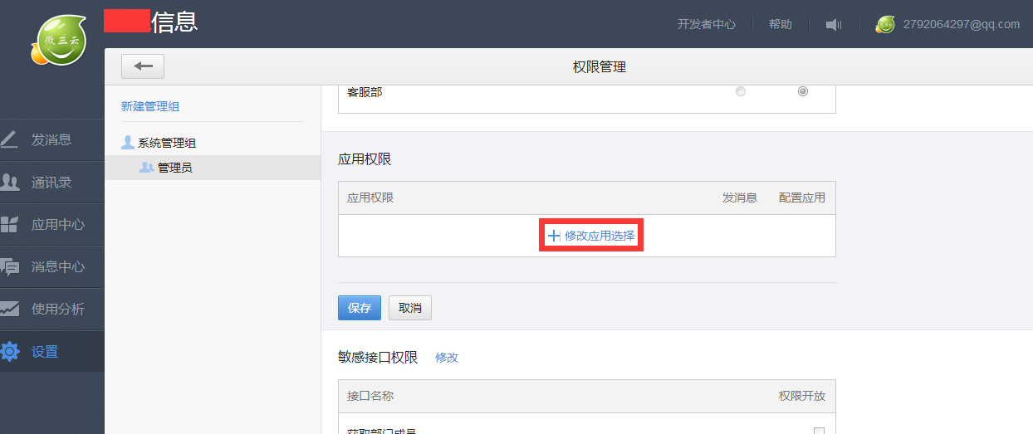Viewport: 1033px width, 434px height.
Task: Click the 客服部 department row text
Action: click(x=365, y=92)
